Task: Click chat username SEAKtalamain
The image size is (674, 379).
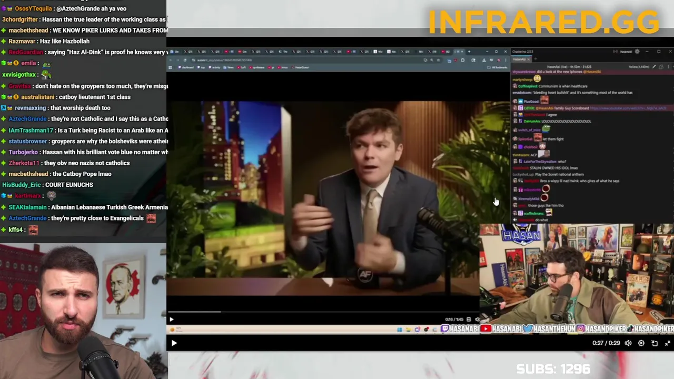Action: [27, 207]
